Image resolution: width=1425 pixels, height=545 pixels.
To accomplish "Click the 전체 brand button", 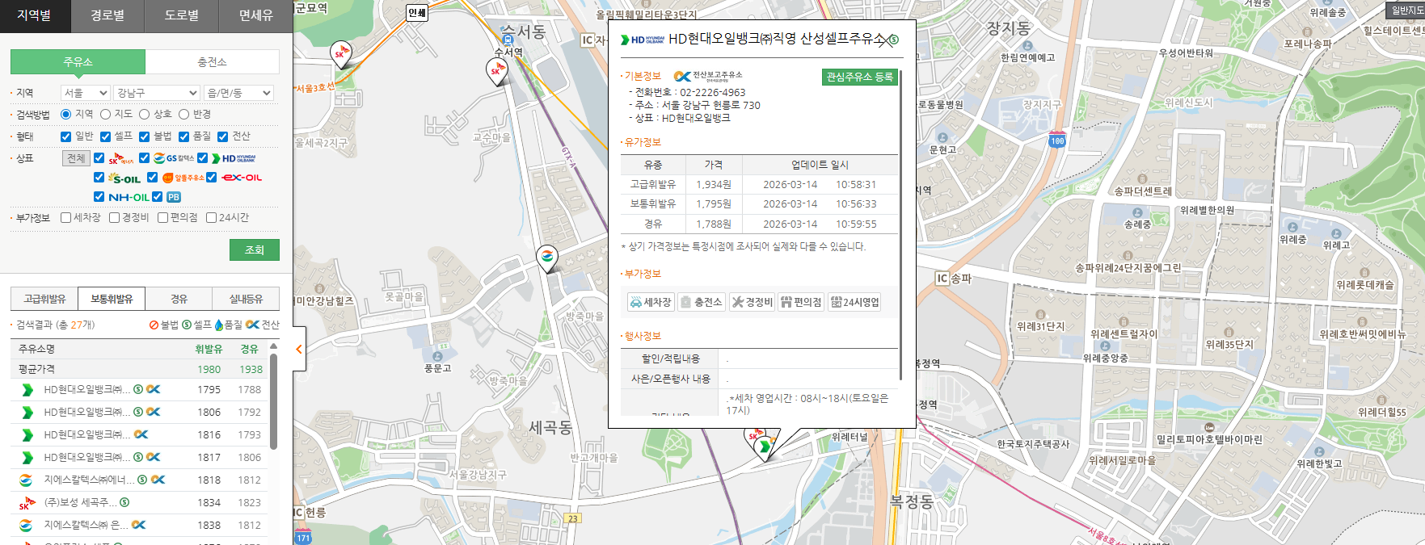I will pyautogui.click(x=76, y=158).
